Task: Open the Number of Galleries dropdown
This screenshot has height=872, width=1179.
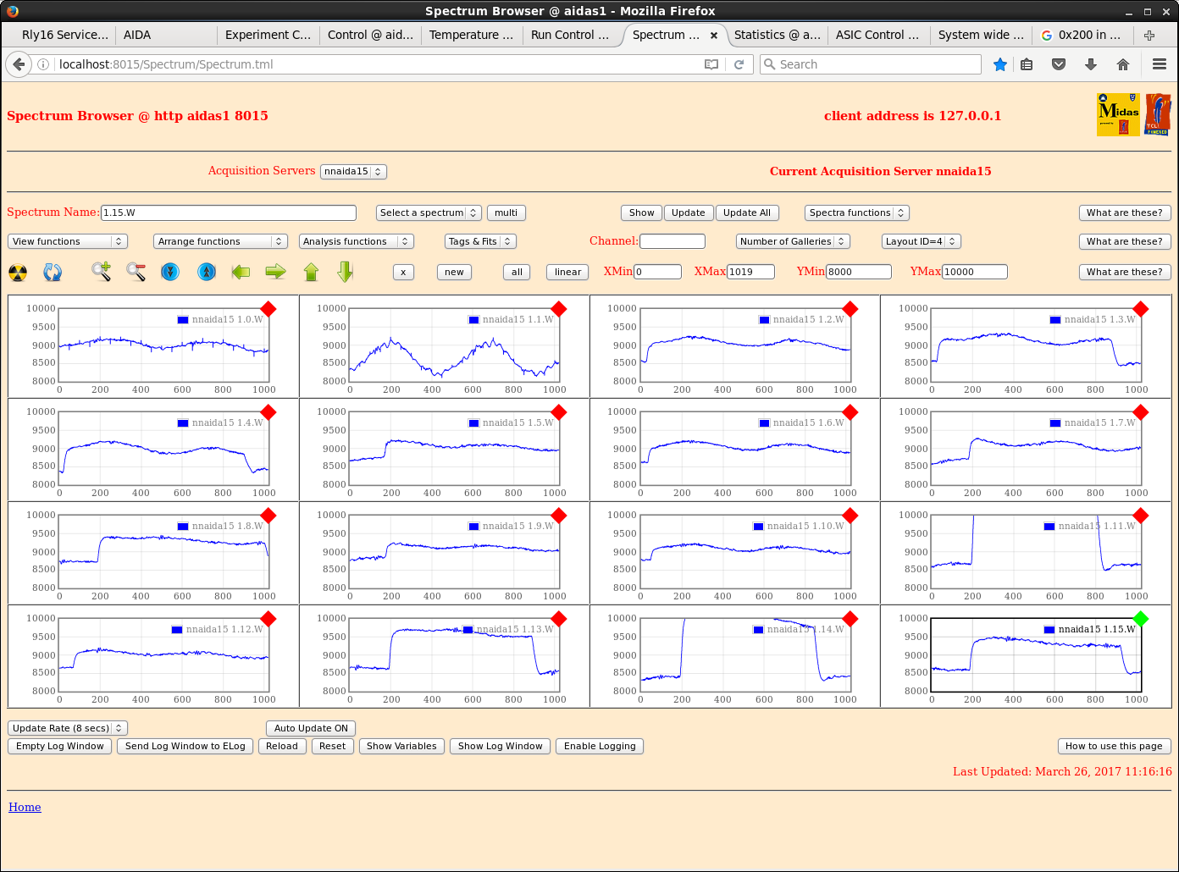Action: tap(793, 241)
